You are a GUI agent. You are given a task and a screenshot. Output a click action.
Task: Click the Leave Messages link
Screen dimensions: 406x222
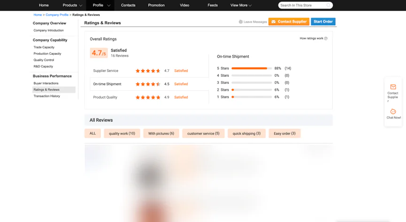pos(255,22)
